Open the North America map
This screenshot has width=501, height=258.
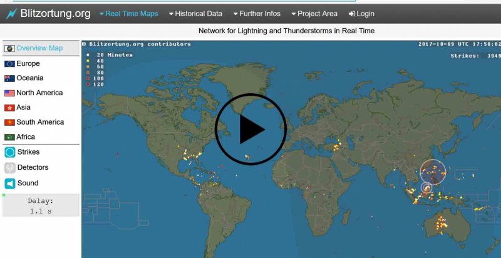pyautogui.click(x=39, y=93)
